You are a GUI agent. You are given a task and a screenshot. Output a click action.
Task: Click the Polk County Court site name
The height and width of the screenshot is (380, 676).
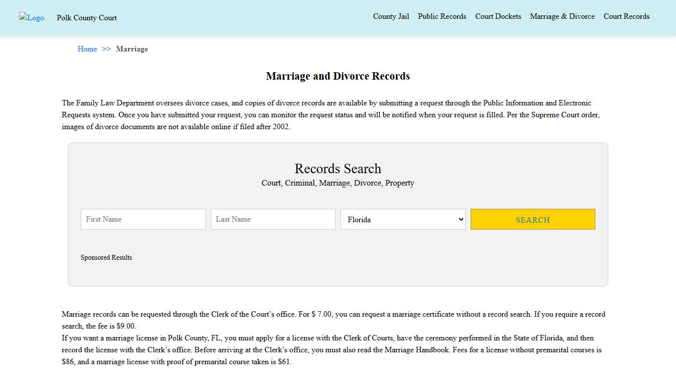(x=86, y=18)
